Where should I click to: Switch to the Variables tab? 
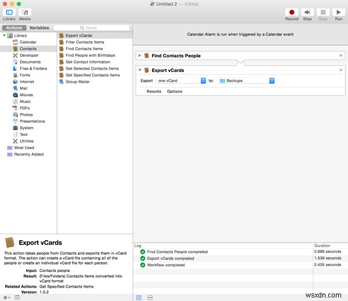click(x=39, y=28)
